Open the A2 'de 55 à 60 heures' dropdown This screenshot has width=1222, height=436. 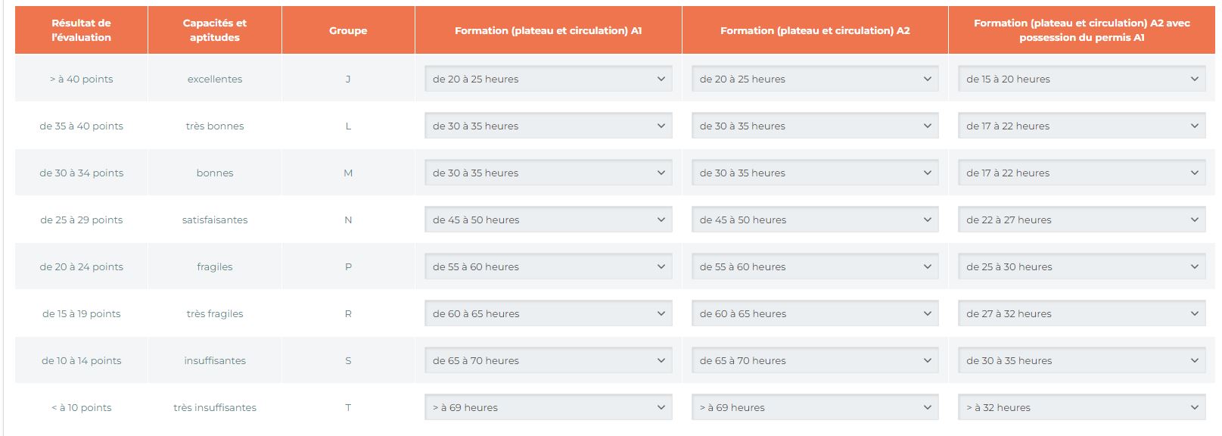tap(815, 266)
